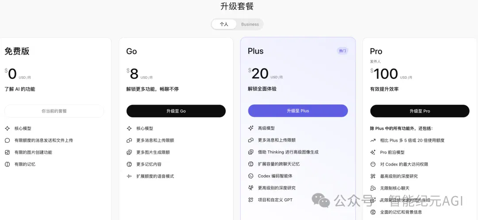
Task: Click 项目和自定义 GPT feature text
Action: tap(275, 200)
